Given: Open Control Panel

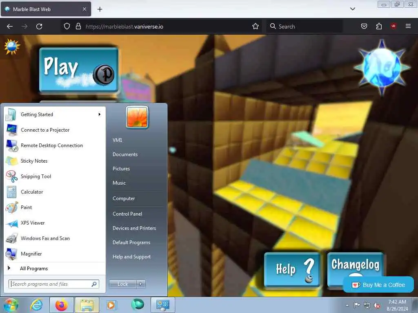Looking at the screenshot, I should pos(127,214).
